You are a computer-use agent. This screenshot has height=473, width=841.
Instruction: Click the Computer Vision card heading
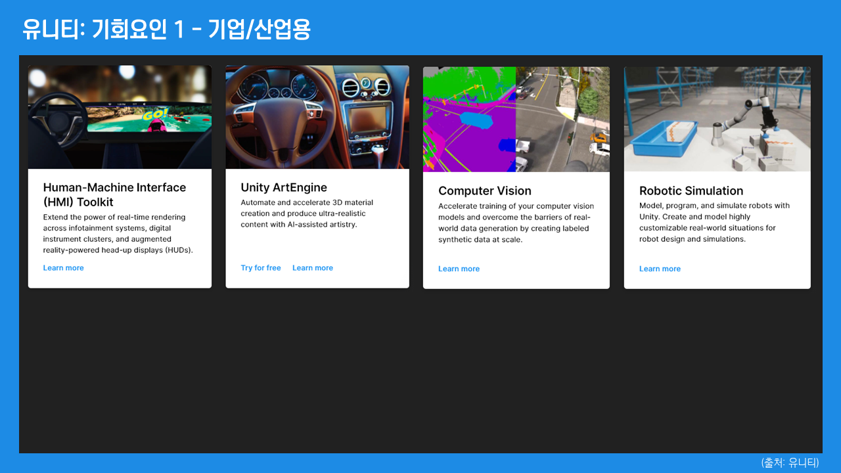click(485, 191)
